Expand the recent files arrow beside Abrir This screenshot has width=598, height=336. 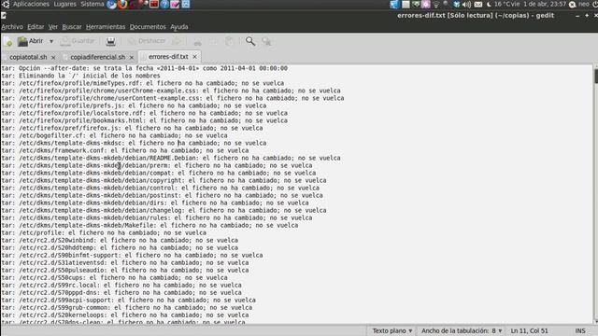51,41
